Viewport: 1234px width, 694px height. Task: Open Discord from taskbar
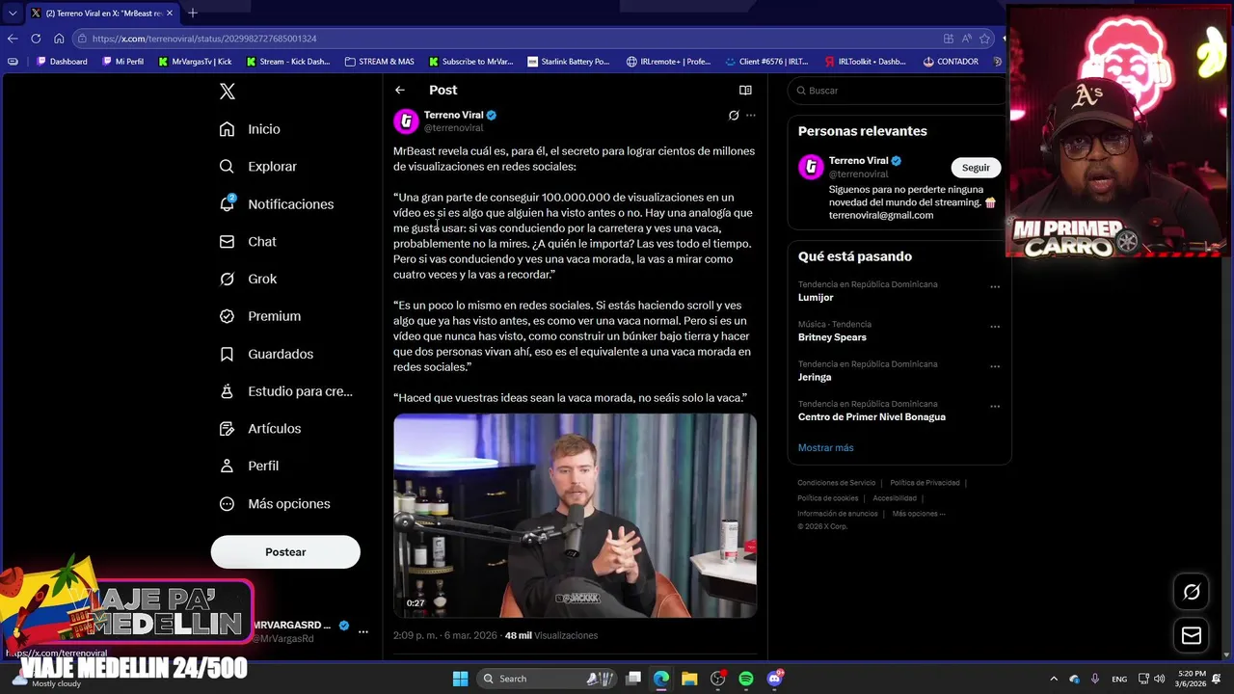tap(774, 679)
